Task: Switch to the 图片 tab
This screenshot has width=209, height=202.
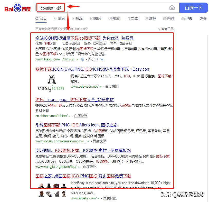Action: [96, 19]
